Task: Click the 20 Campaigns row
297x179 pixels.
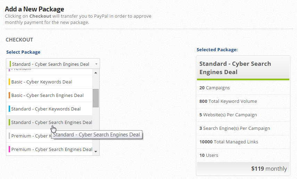Action: click(214, 88)
